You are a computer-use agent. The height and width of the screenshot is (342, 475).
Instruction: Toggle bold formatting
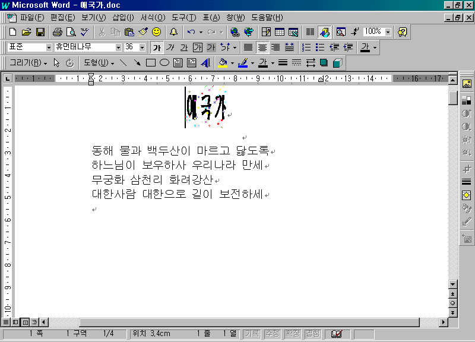(x=157, y=47)
